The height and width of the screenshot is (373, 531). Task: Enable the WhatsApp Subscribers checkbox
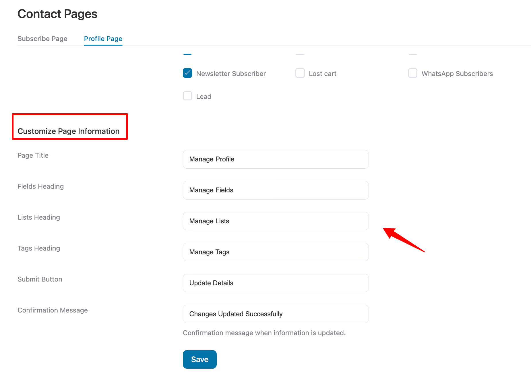(413, 73)
